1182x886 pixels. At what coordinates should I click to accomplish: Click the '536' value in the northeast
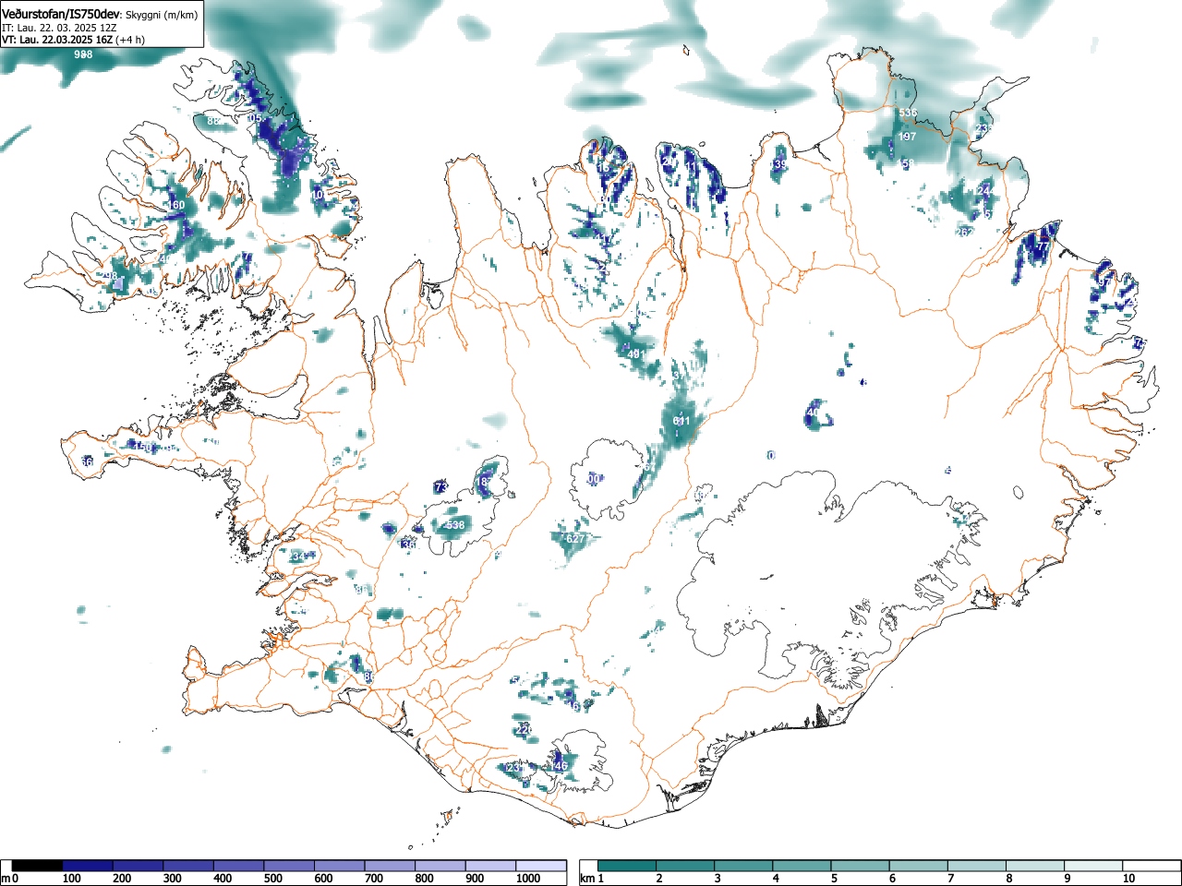pos(909,114)
